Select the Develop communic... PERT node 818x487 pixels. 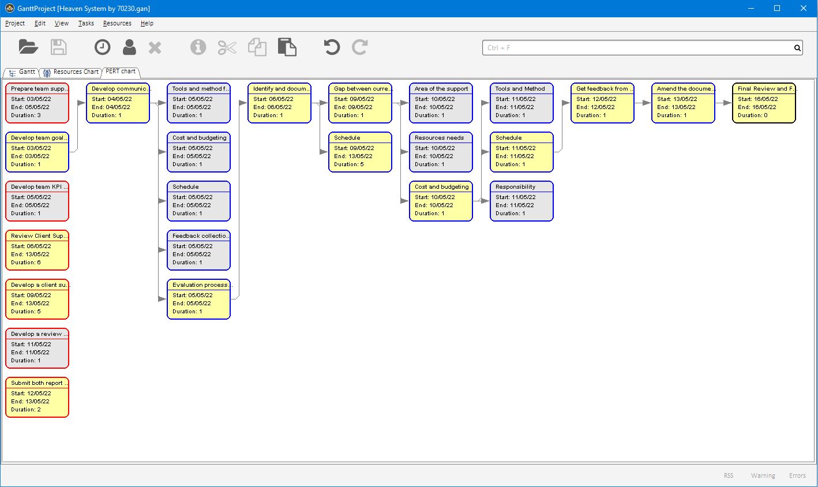point(118,103)
